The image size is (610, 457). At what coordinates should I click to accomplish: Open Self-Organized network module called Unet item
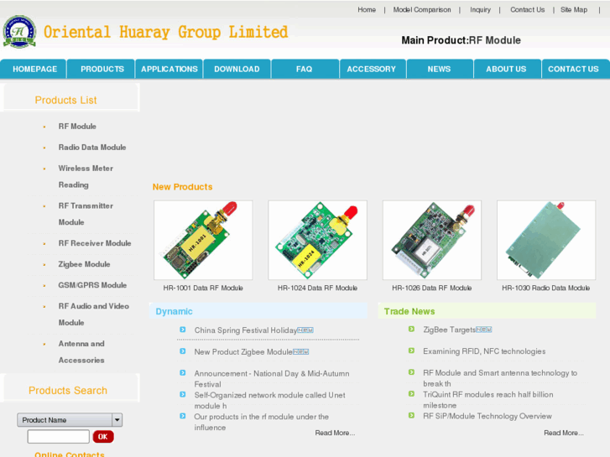[269, 400]
